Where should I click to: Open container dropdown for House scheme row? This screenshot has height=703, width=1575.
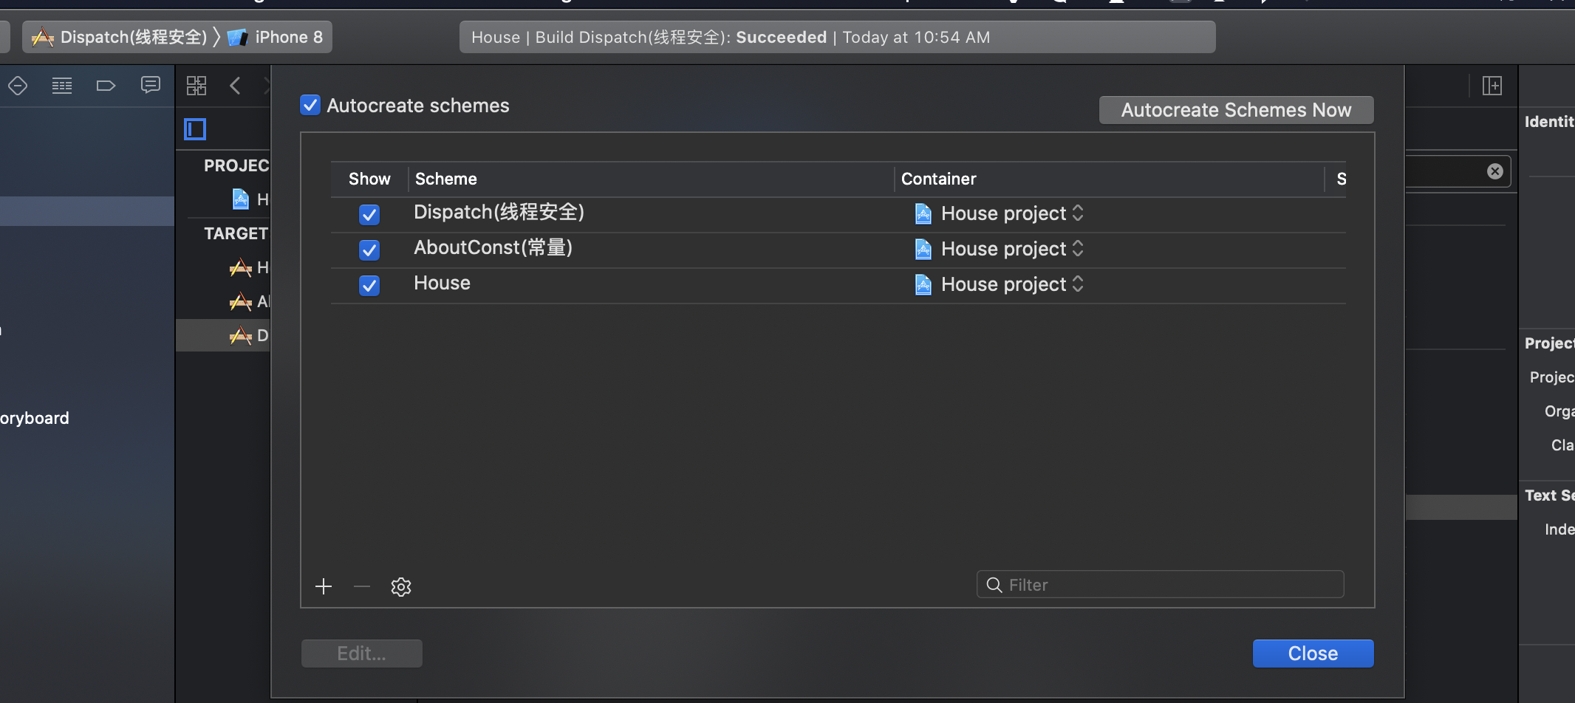pos(1077,284)
